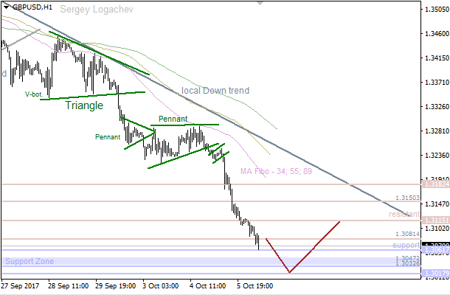Screen dimensions: 450x295
Task: Open the dropdown arrow beside GBPUSD,H1
Action: click(7, 7)
